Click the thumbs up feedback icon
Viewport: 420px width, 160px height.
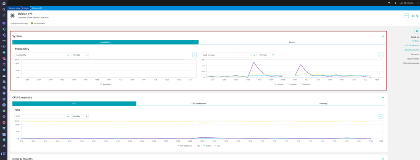[x=413, y=16]
